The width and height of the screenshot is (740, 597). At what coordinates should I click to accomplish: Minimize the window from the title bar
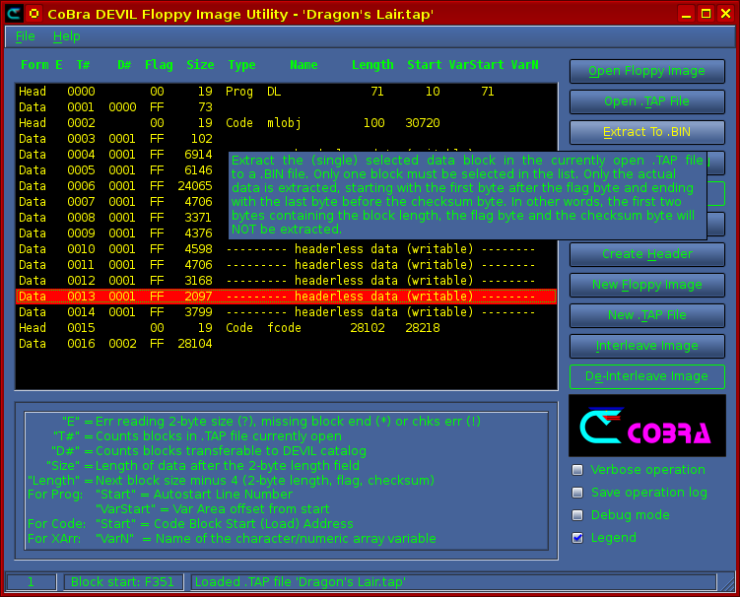(x=687, y=14)
